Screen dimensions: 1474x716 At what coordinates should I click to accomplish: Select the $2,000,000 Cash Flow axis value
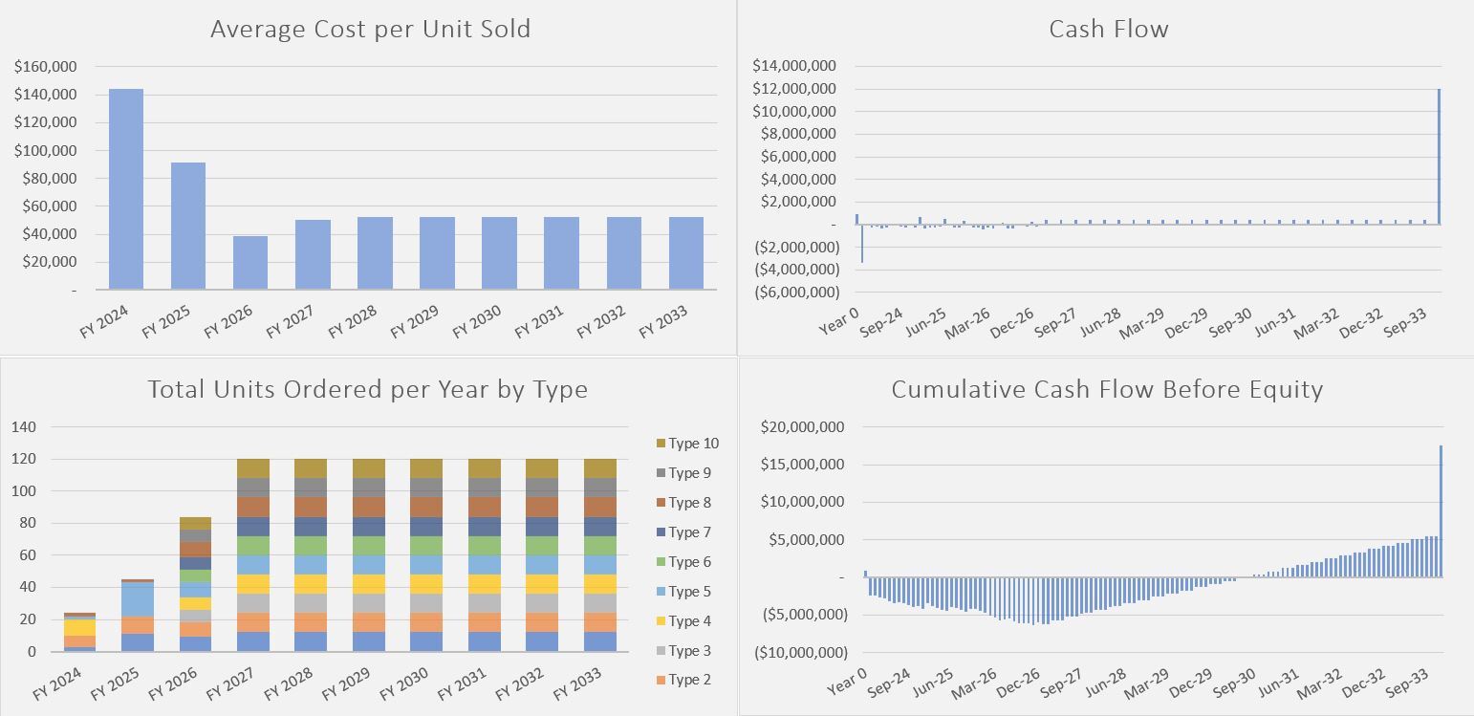(799, 202)
